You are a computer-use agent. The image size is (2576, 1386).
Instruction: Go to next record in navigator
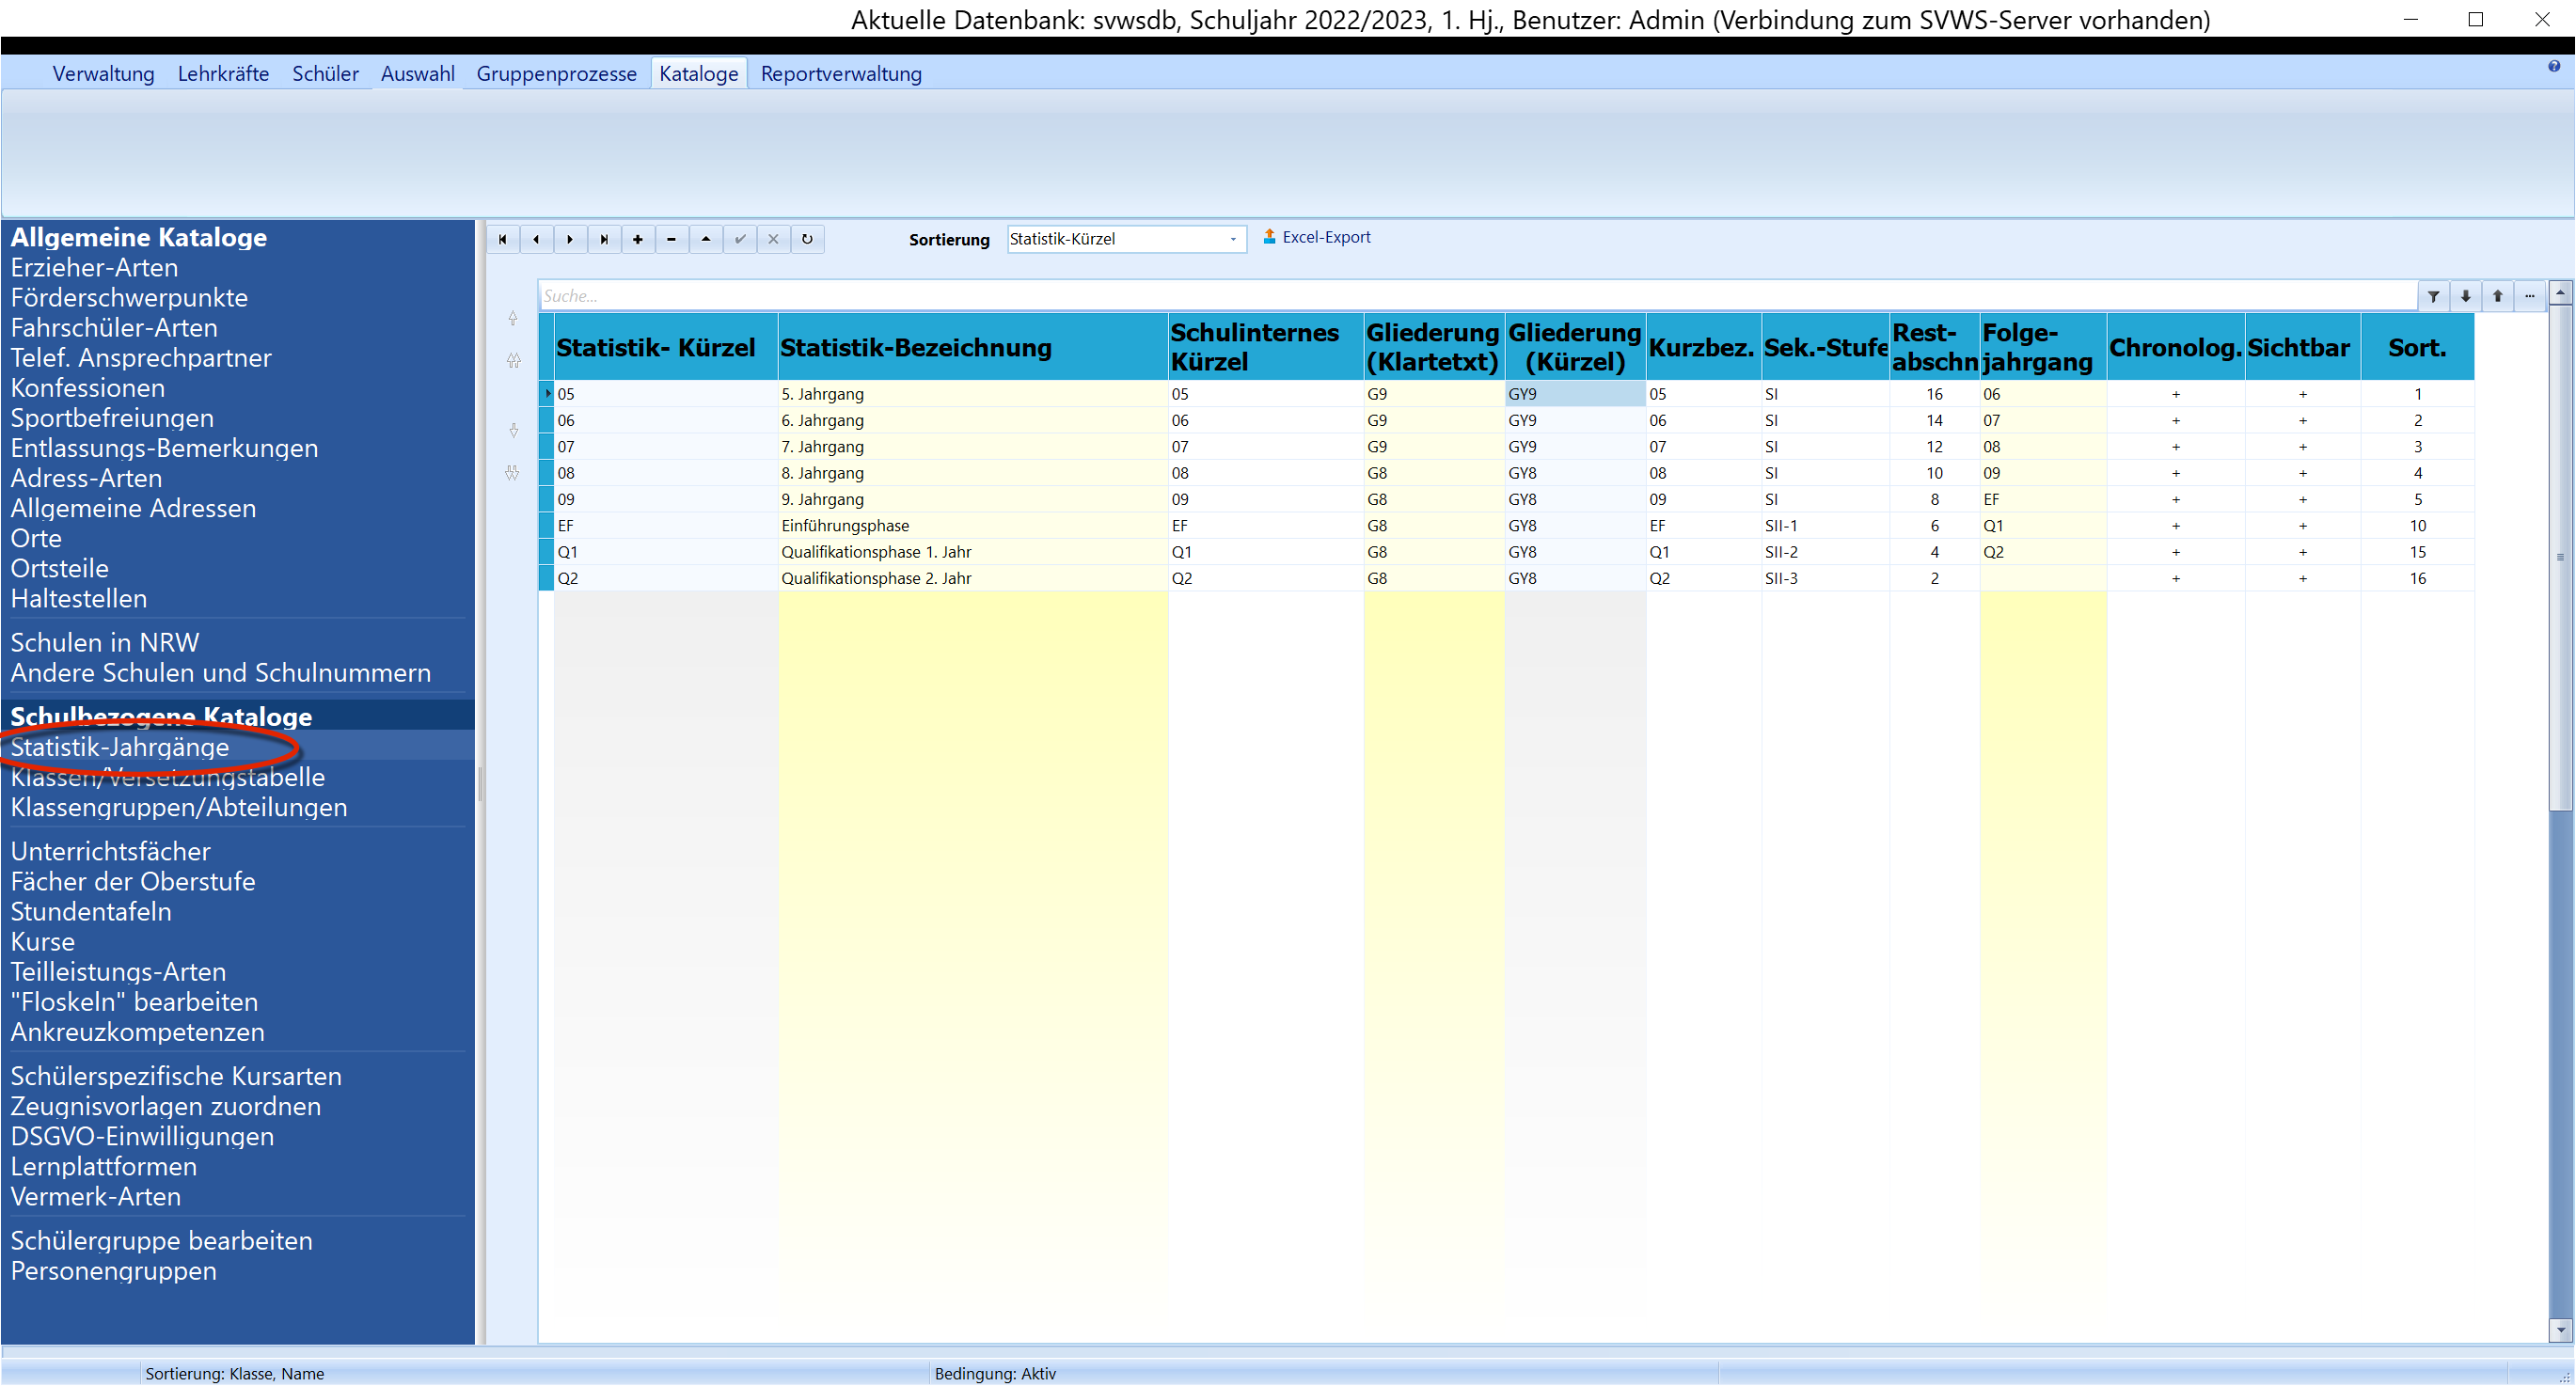[570, 239]
